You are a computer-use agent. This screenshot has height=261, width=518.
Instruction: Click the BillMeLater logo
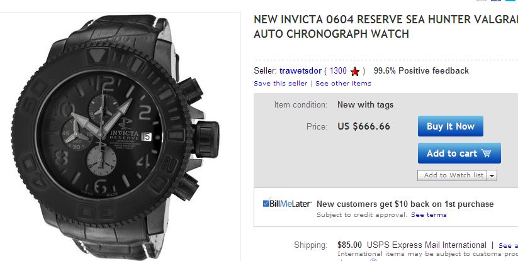287,204
